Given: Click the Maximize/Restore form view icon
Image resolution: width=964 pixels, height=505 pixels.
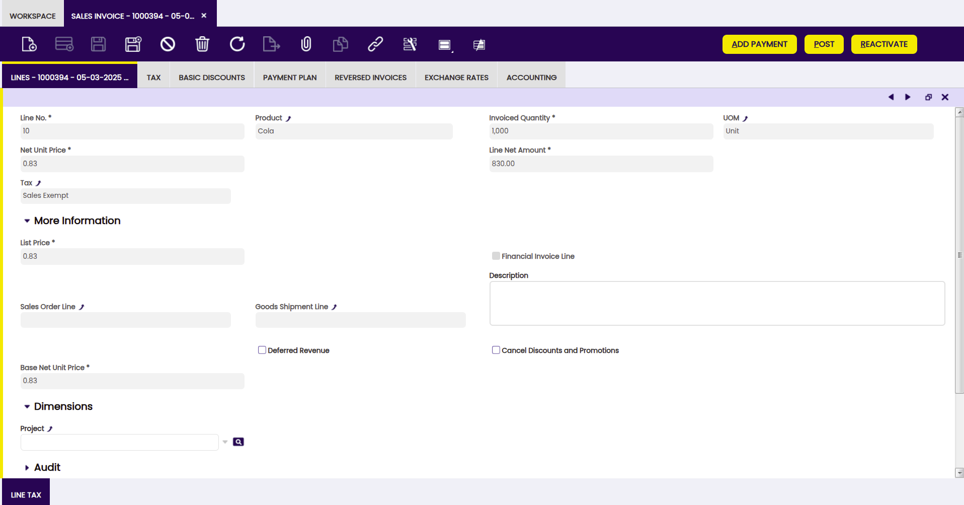Looking at the screenshot, I should pos(928,97).
